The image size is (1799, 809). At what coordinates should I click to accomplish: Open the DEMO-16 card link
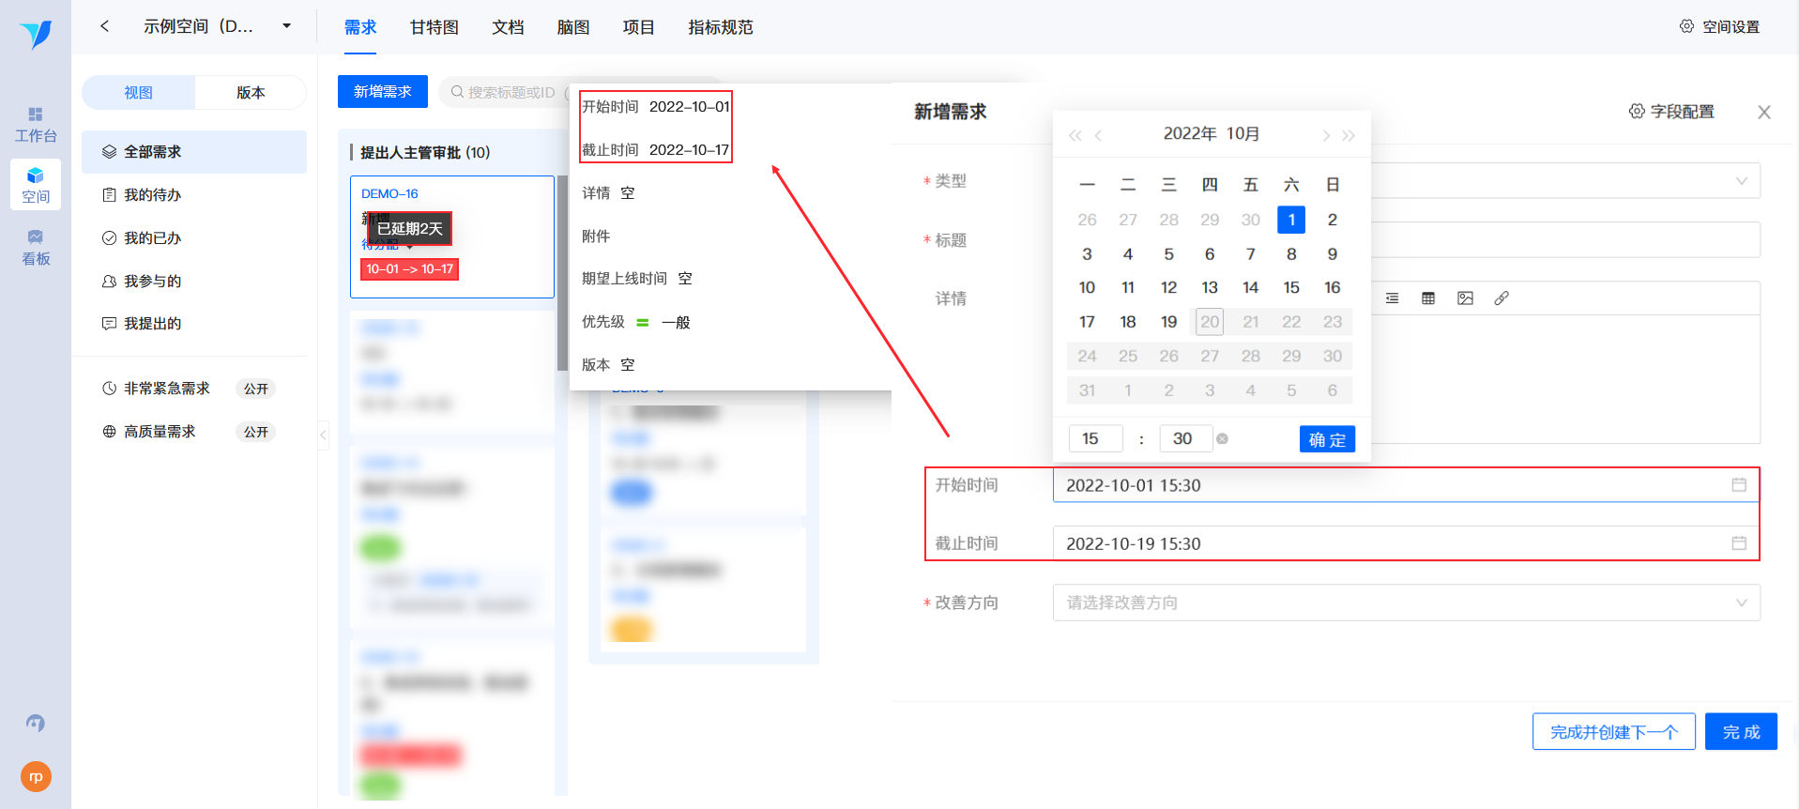click(389, 193)
